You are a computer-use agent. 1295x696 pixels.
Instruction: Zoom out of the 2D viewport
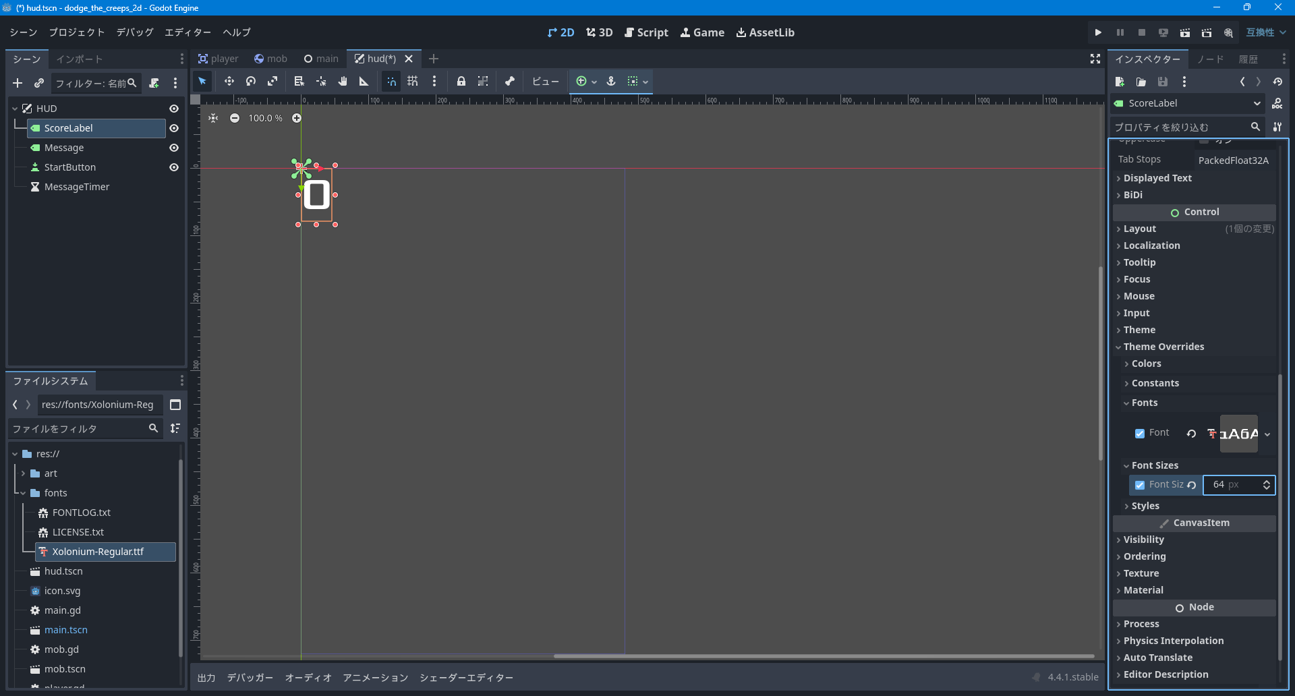tap(235, 118)
